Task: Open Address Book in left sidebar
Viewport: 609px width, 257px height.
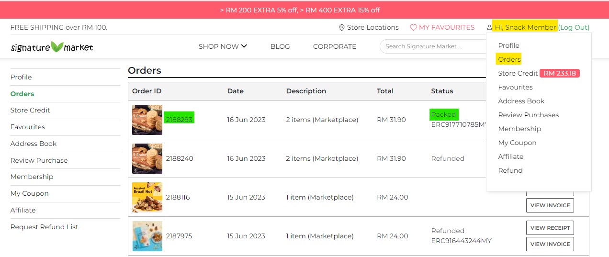Action: pyautogui.click(x=34, y=144)
